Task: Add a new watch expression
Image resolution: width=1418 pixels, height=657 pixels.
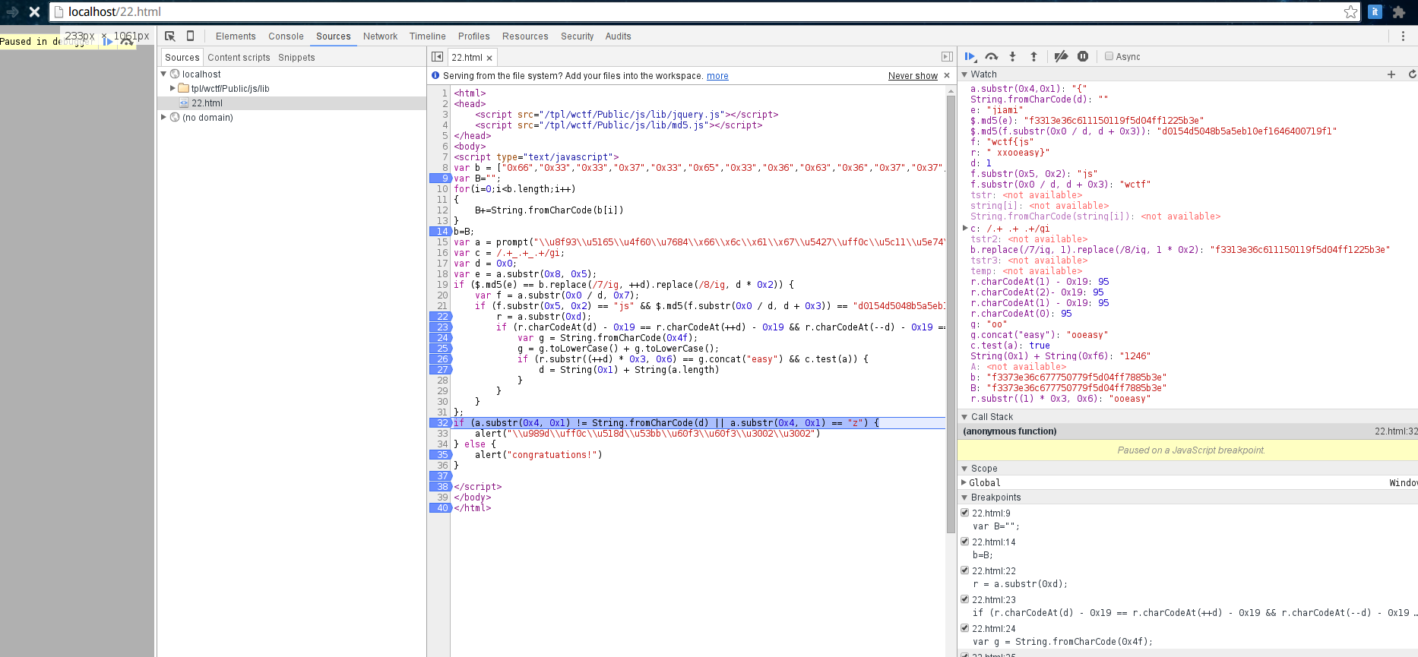Action: pyautogui.click(x=1391, y=74)
